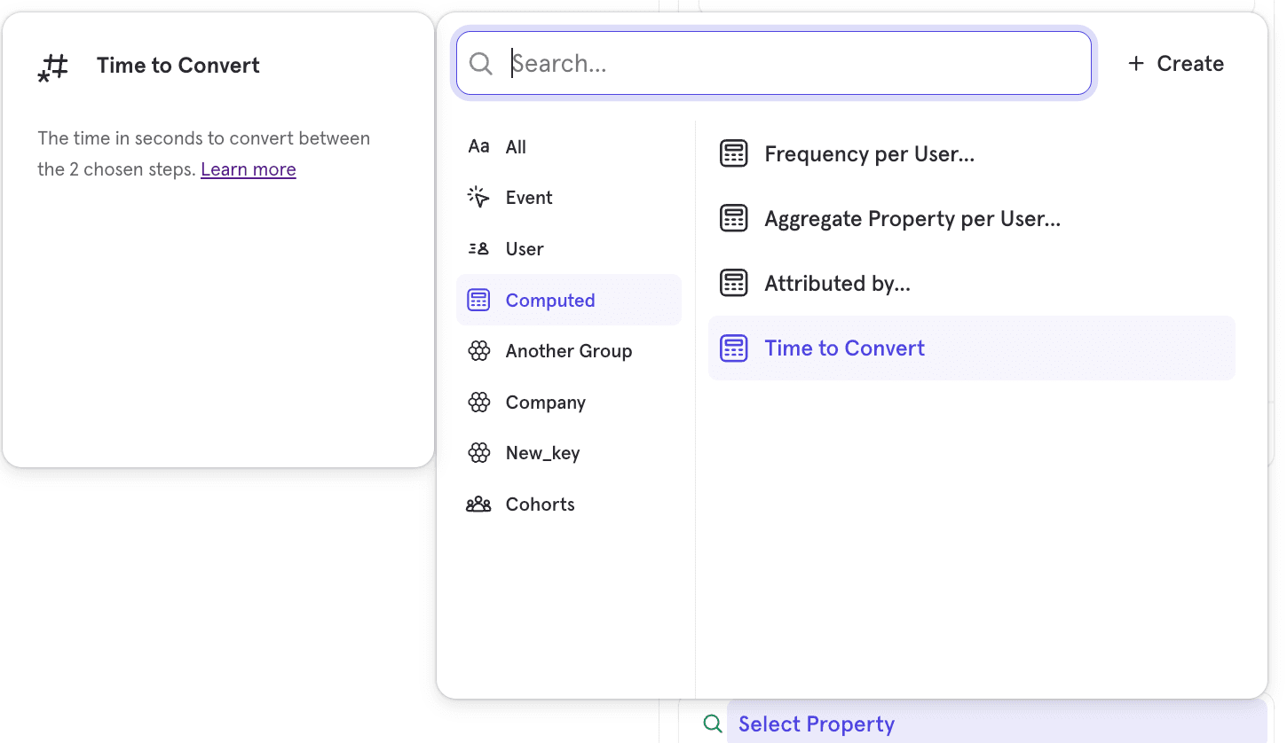Follow the Learn more link

248,169
